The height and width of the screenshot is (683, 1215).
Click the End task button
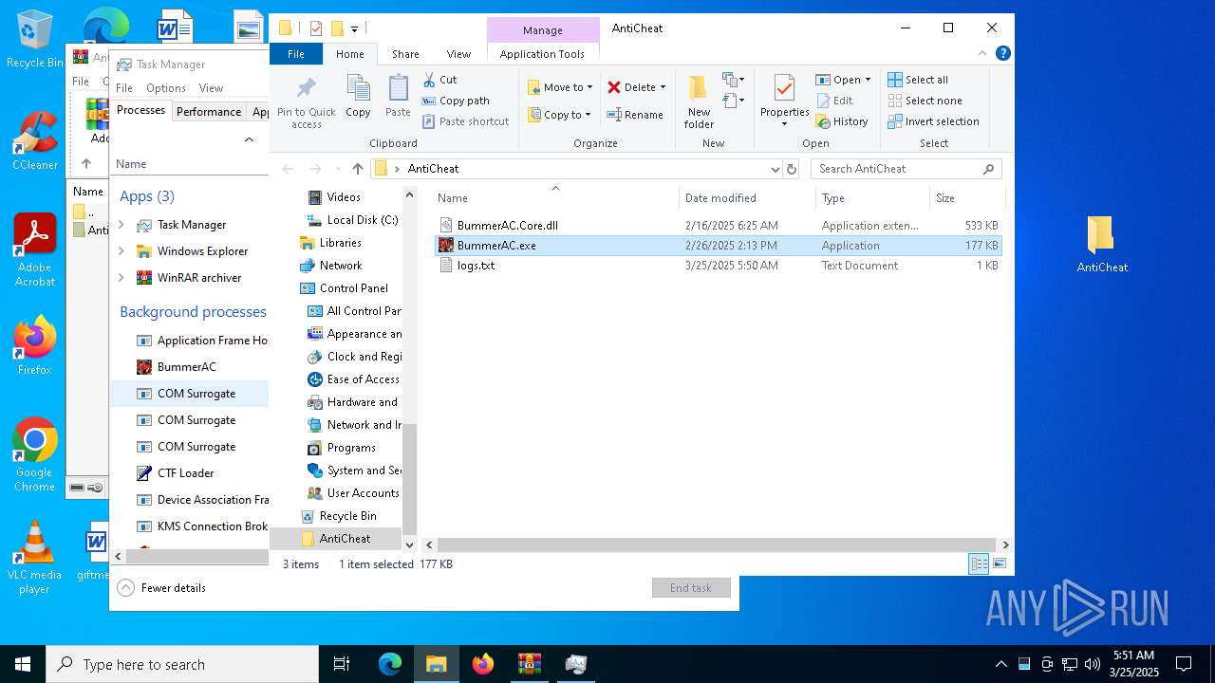[x=691, y=588]
